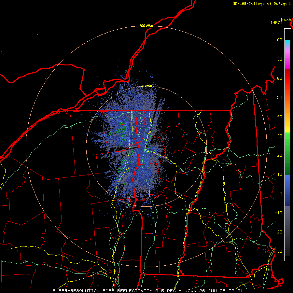Click the 40 dBZ scale value
The image size is (293, 293).
point(280,117)
